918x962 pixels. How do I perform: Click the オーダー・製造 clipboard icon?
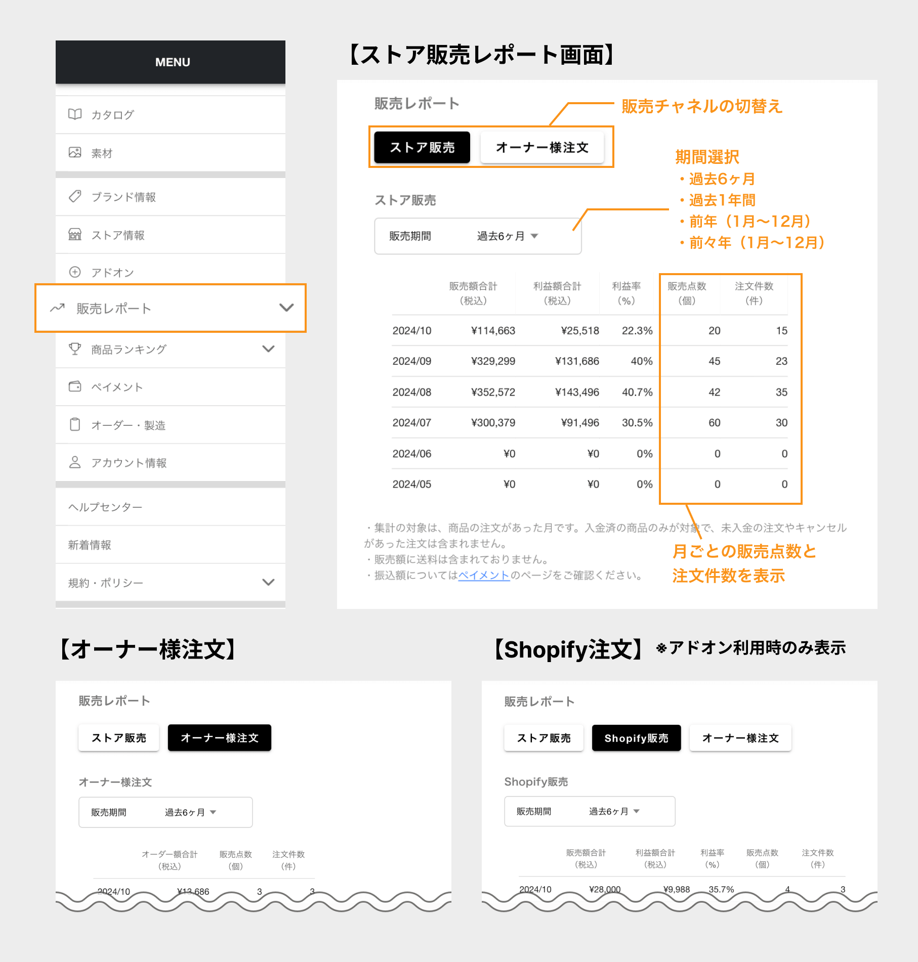point(75,424)
